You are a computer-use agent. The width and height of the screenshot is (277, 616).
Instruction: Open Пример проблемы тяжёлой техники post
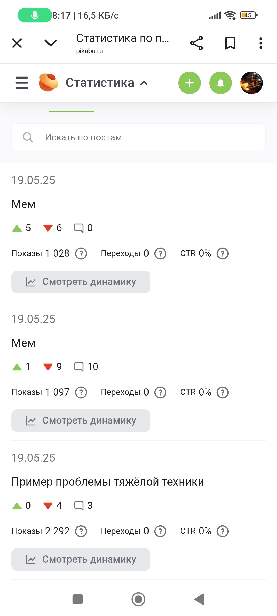click(x=108, y=482)
